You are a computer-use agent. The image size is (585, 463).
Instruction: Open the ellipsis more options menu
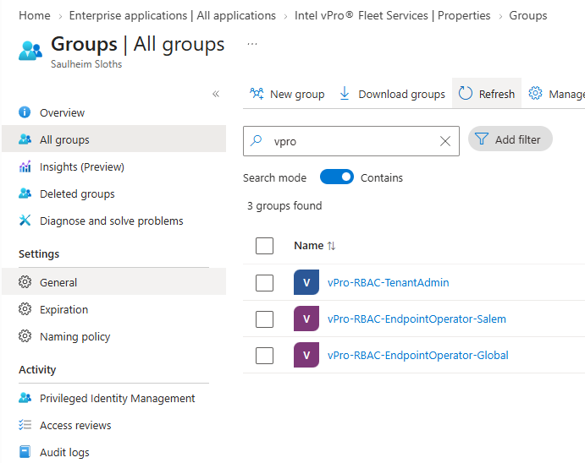point(252,44)
